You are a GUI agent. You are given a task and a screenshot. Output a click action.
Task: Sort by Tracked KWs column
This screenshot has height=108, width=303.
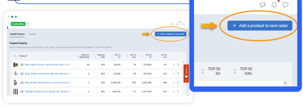pos(100,56)
